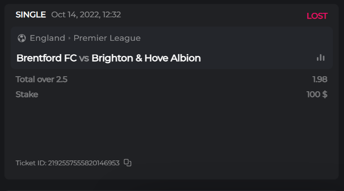
Task: Click the 12:32 bet time
Action: tap(112, 15)
